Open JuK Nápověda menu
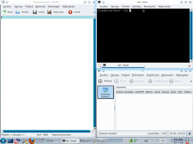 coord(182,75)
